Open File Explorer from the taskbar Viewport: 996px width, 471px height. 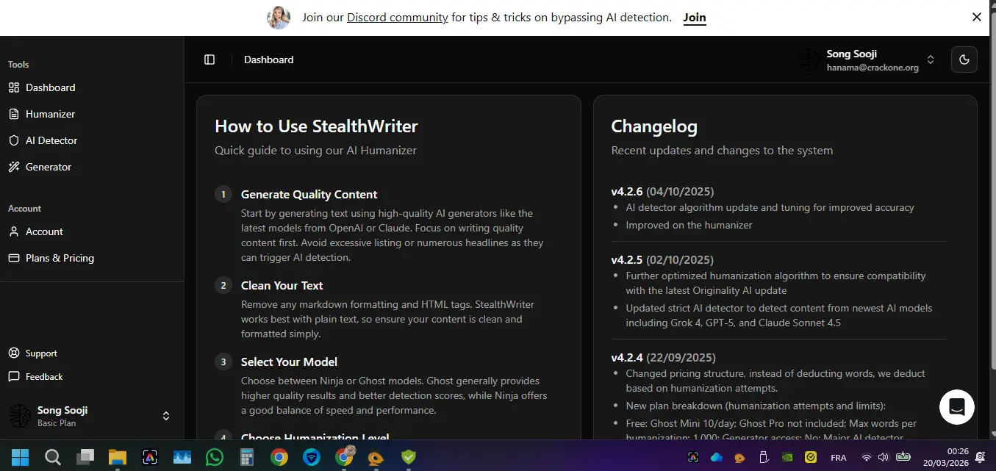coord(118,457)
